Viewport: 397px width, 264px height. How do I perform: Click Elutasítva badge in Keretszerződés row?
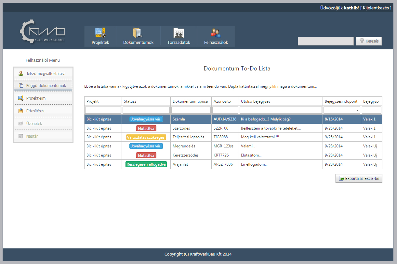pyautogui.click(x=146, y=155)
